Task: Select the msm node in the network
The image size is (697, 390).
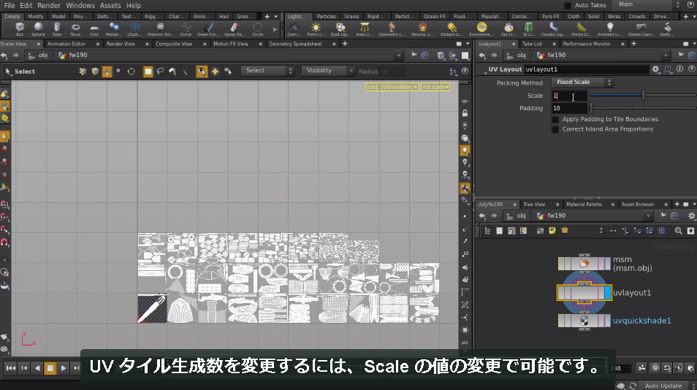Action: tap(584, 264)
